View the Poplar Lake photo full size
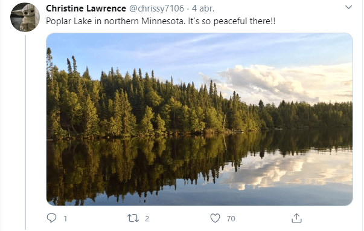The image size is (364, 231). pos(199,119)
